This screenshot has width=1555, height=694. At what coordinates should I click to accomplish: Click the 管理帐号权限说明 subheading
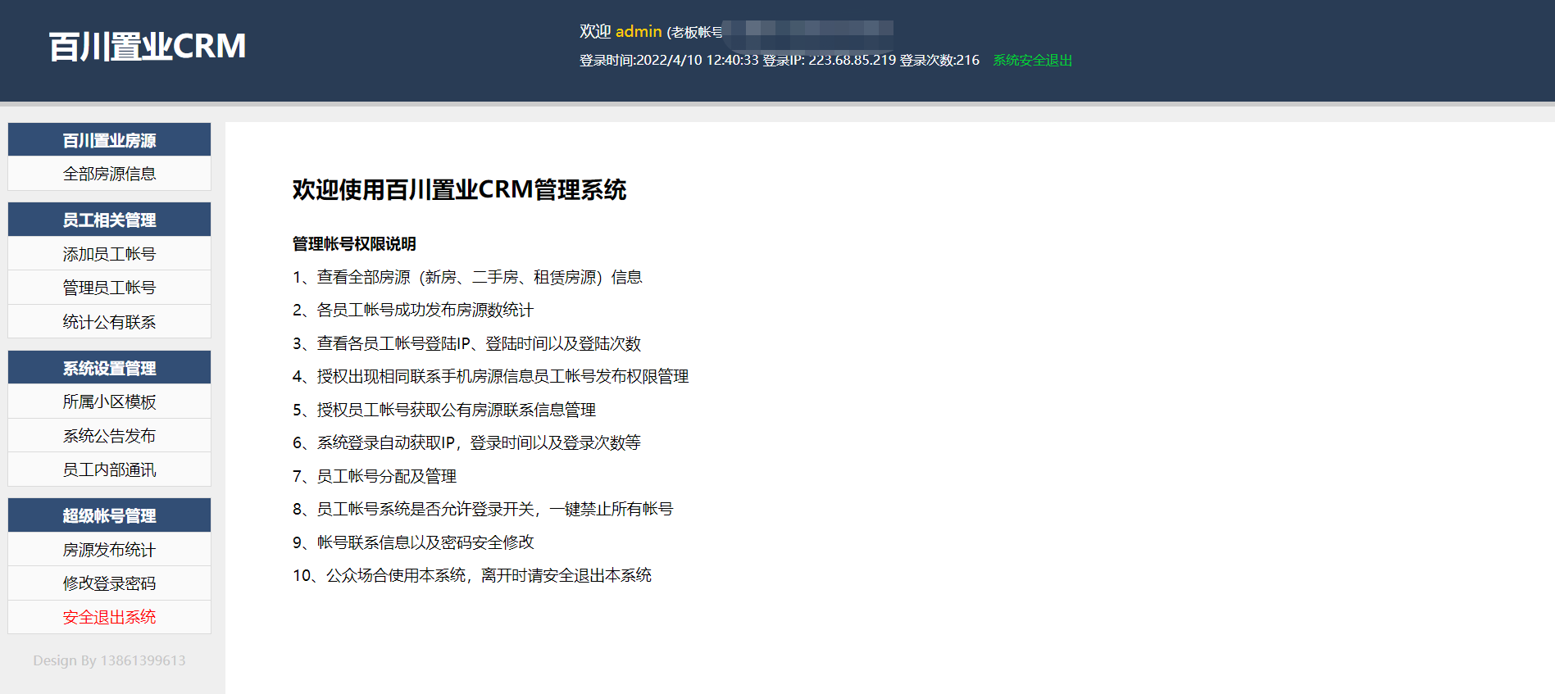pos(354,244)
